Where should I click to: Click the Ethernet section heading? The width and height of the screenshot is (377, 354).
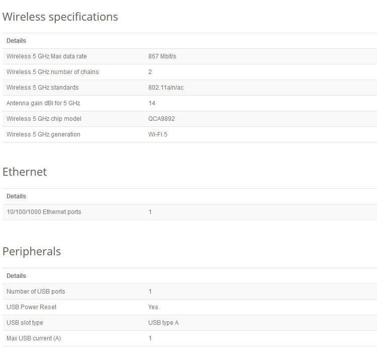pos(25,172)
